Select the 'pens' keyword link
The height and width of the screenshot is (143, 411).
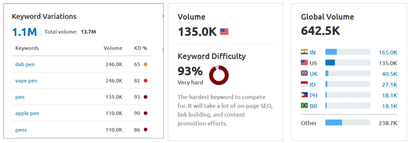pos(21,130)
